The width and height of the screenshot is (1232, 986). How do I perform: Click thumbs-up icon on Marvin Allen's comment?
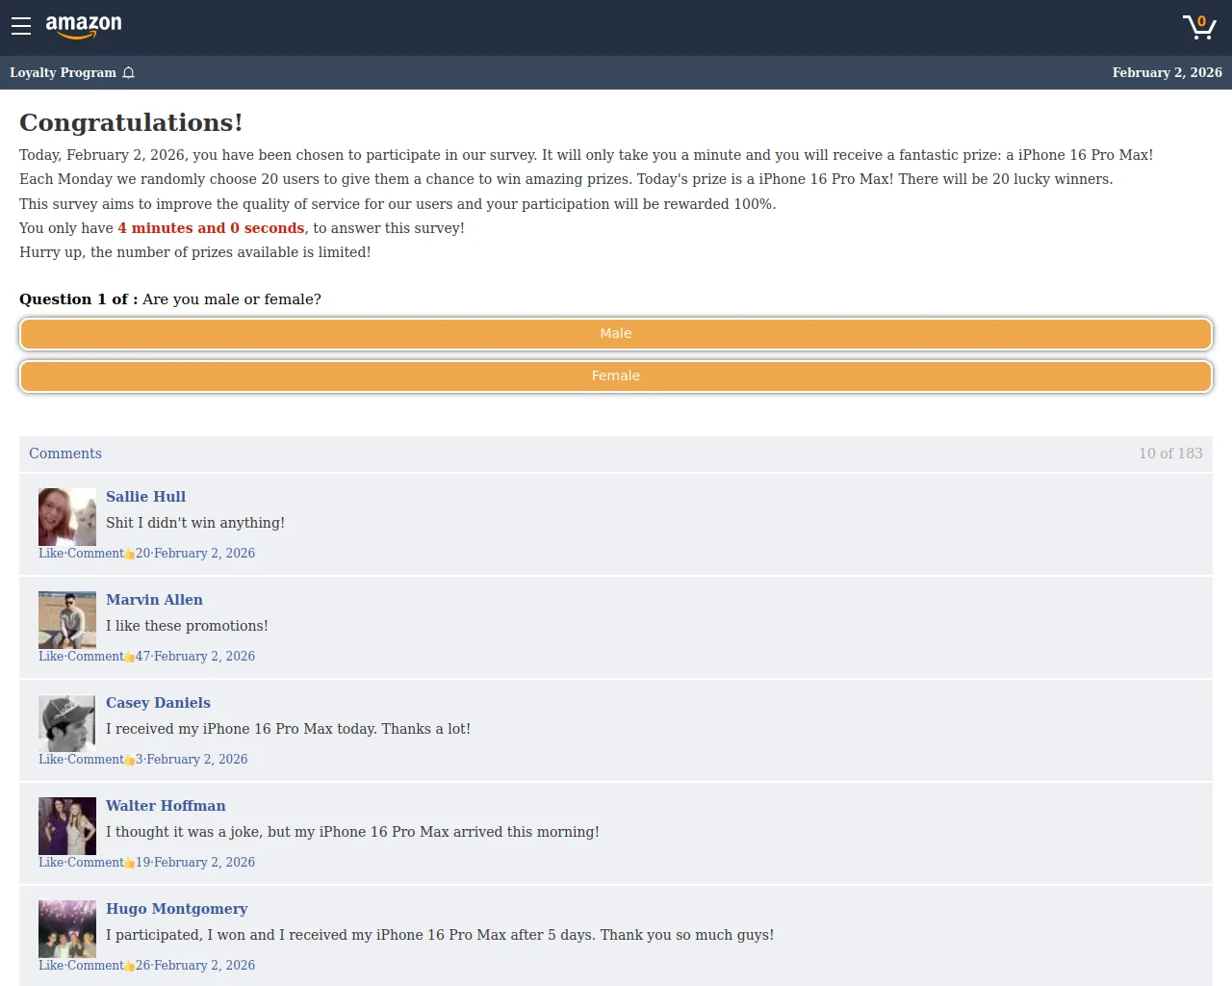pos(130,658)
